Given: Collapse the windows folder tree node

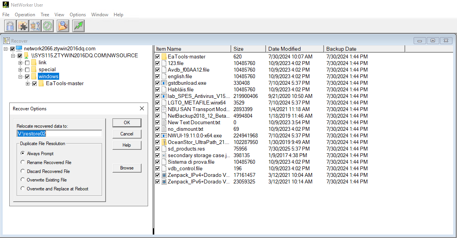Looking at the screenshot, I should [20, 77].
